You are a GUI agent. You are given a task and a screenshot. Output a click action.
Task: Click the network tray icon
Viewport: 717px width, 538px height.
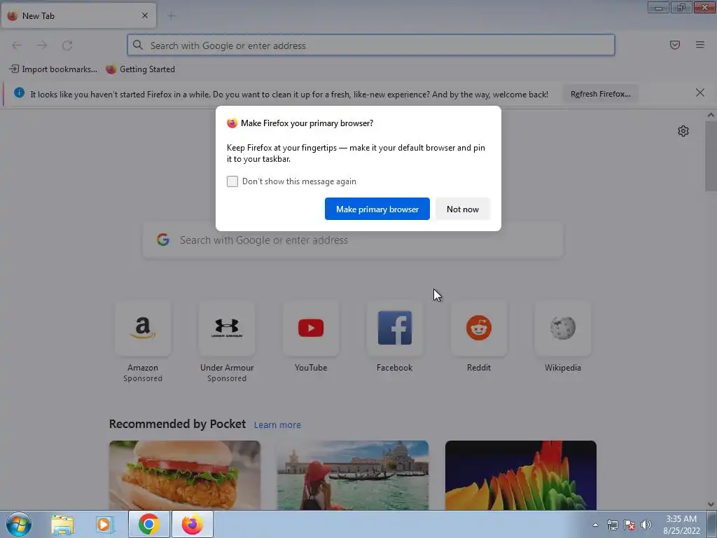pos(612,525)
